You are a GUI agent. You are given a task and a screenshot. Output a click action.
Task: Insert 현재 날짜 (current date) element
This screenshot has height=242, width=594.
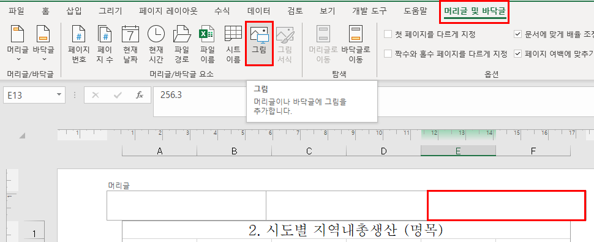tap(130, 43)
